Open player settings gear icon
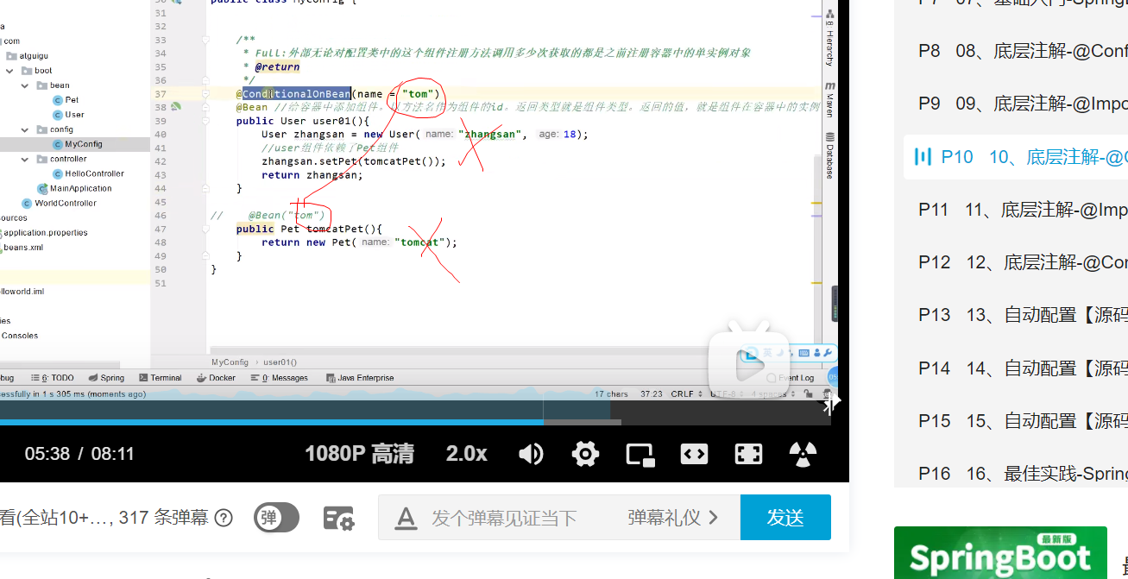Screen dimensions: 1128x579 pyautogui.click(x=585, y=454)
